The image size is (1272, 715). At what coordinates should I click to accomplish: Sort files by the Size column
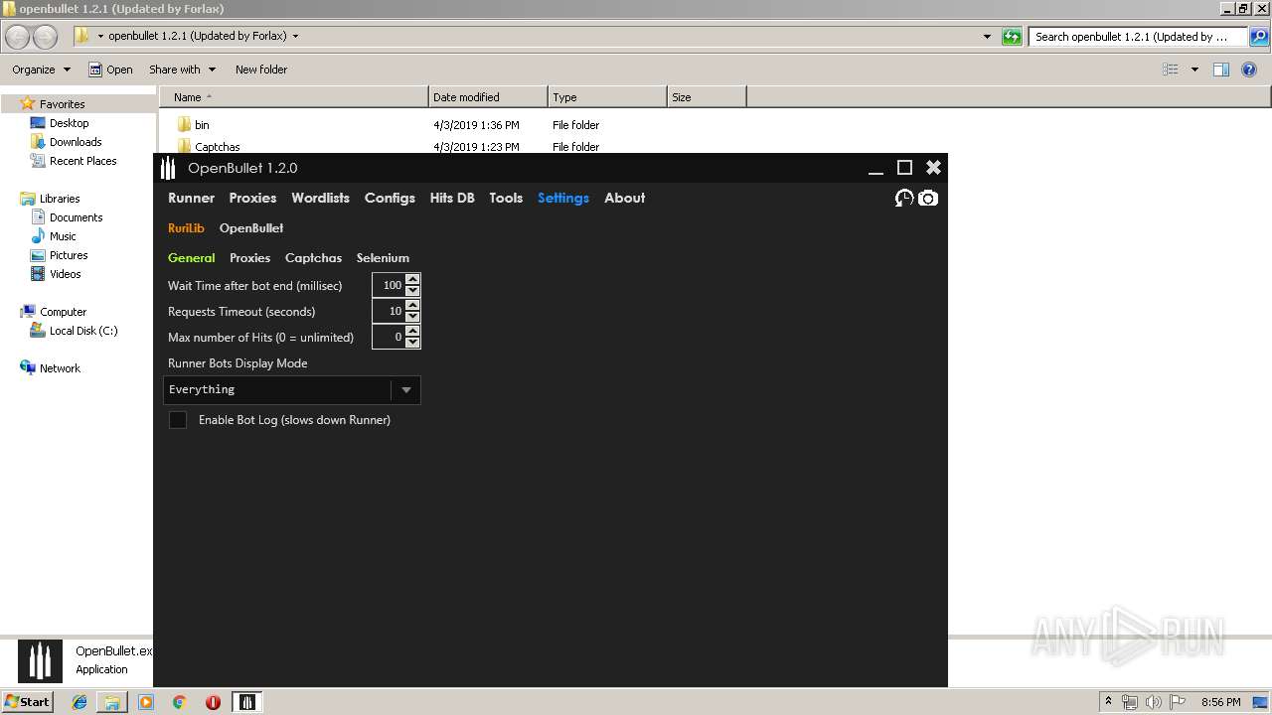point(707,97)
